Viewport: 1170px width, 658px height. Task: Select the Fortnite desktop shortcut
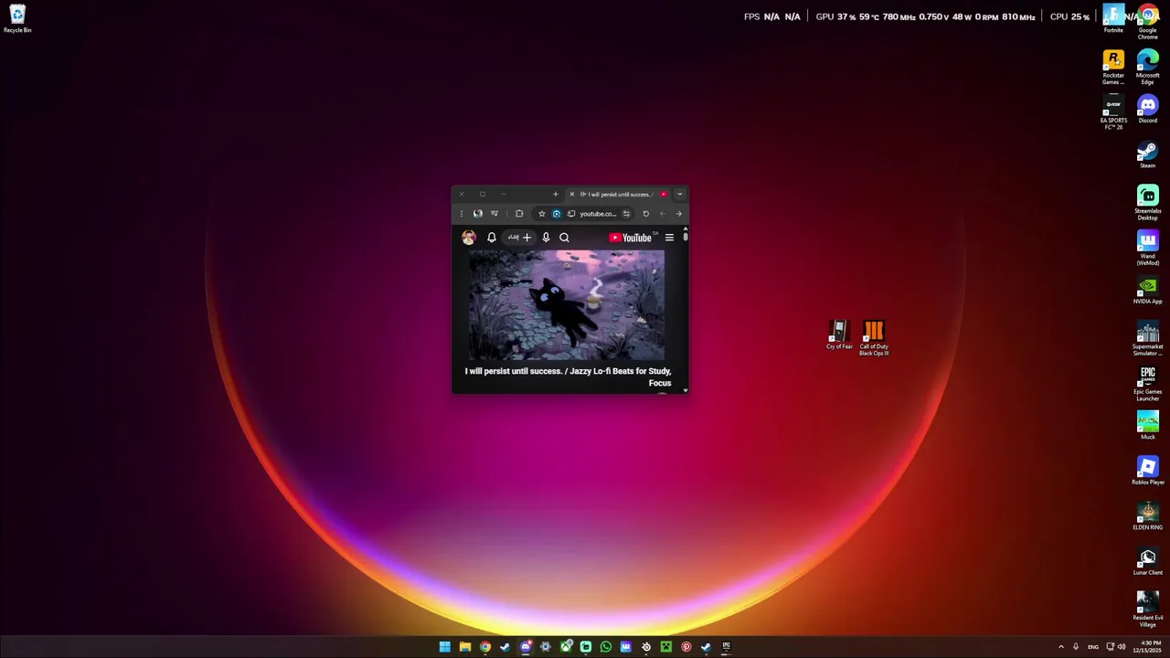click(1113, 18)
